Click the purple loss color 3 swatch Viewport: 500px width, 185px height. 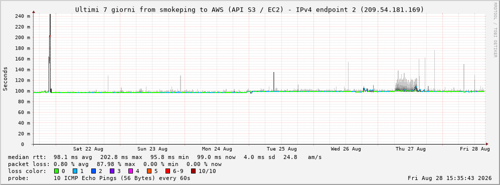[112, 171]
